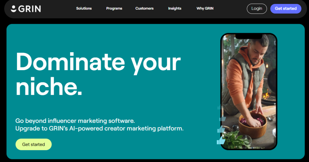Click the 'Dominate your niche.' headline
This screenshot has width=309, height=162.
point(98,74)
